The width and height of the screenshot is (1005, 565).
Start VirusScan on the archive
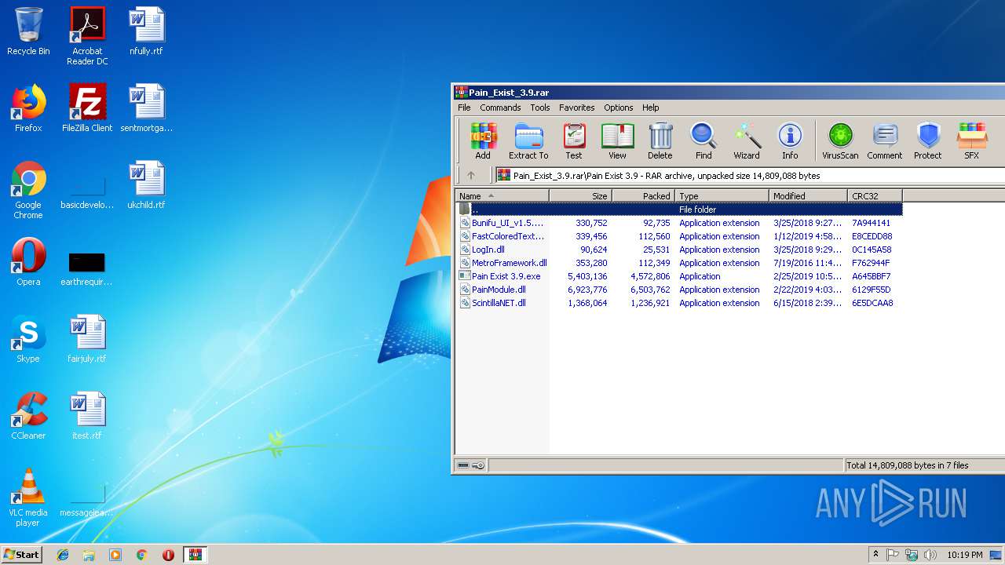(840, 141)
